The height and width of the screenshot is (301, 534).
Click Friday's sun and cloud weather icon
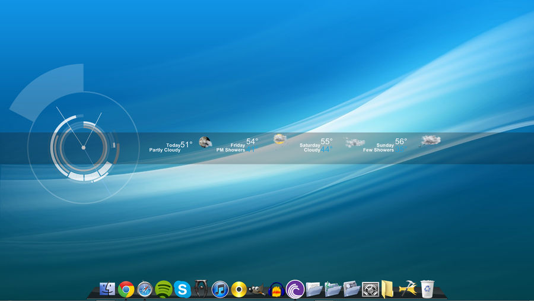click(x=279, y=139)
